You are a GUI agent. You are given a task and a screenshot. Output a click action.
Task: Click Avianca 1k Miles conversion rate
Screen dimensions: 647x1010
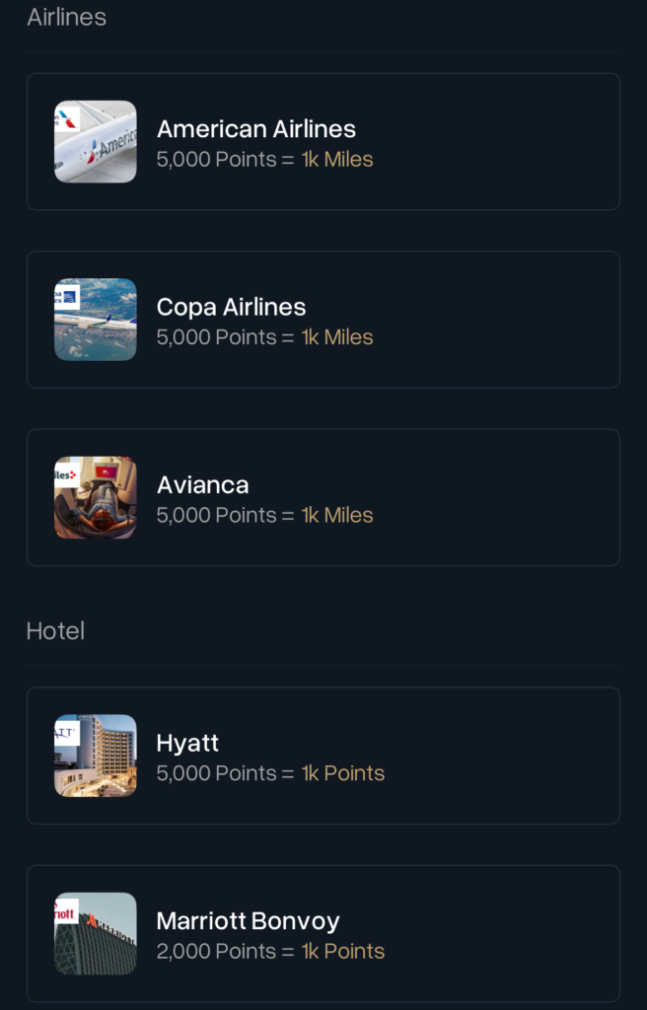[337, 515]
